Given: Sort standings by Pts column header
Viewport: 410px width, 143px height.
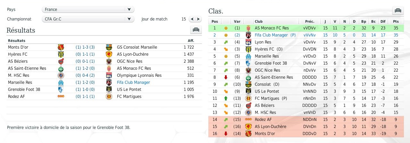Looking at the screenshot, I should point(396,21).
